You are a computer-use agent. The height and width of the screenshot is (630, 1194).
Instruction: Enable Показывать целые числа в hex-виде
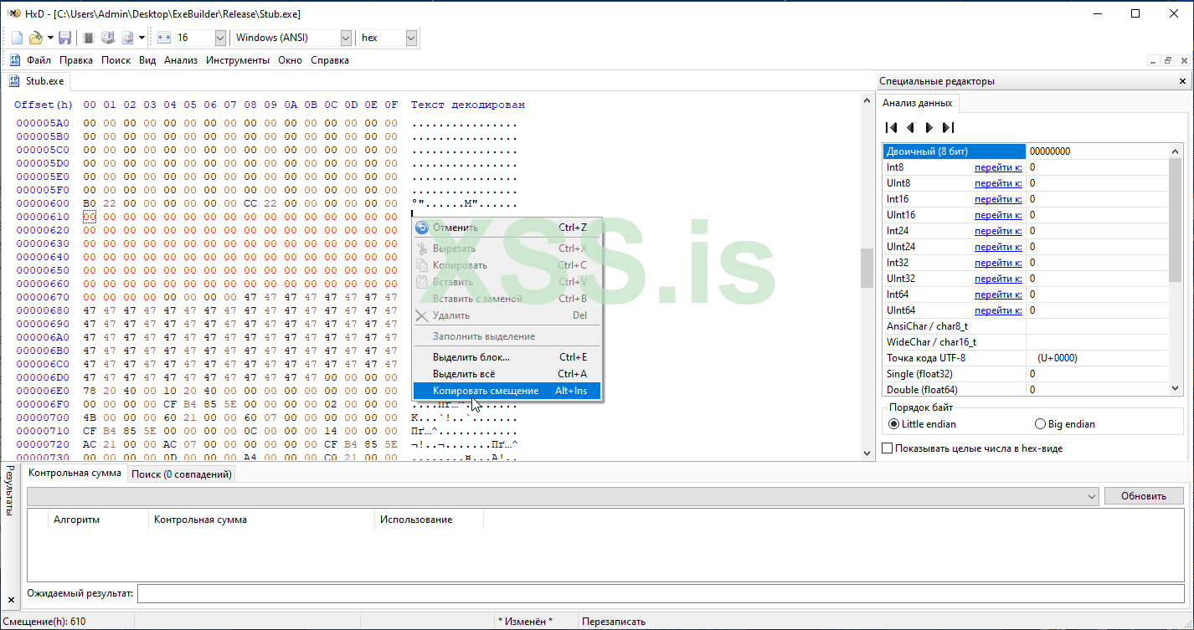pos(888,449)
